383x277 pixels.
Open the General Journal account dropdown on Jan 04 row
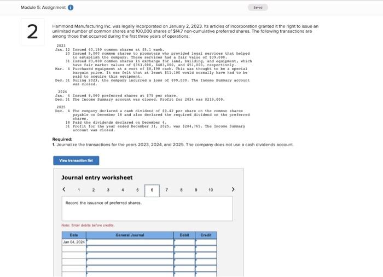(x=130, y=242)
